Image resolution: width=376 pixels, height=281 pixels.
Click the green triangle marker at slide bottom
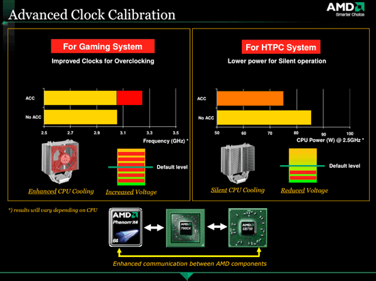pyautogui.click(x=187, y=276)
